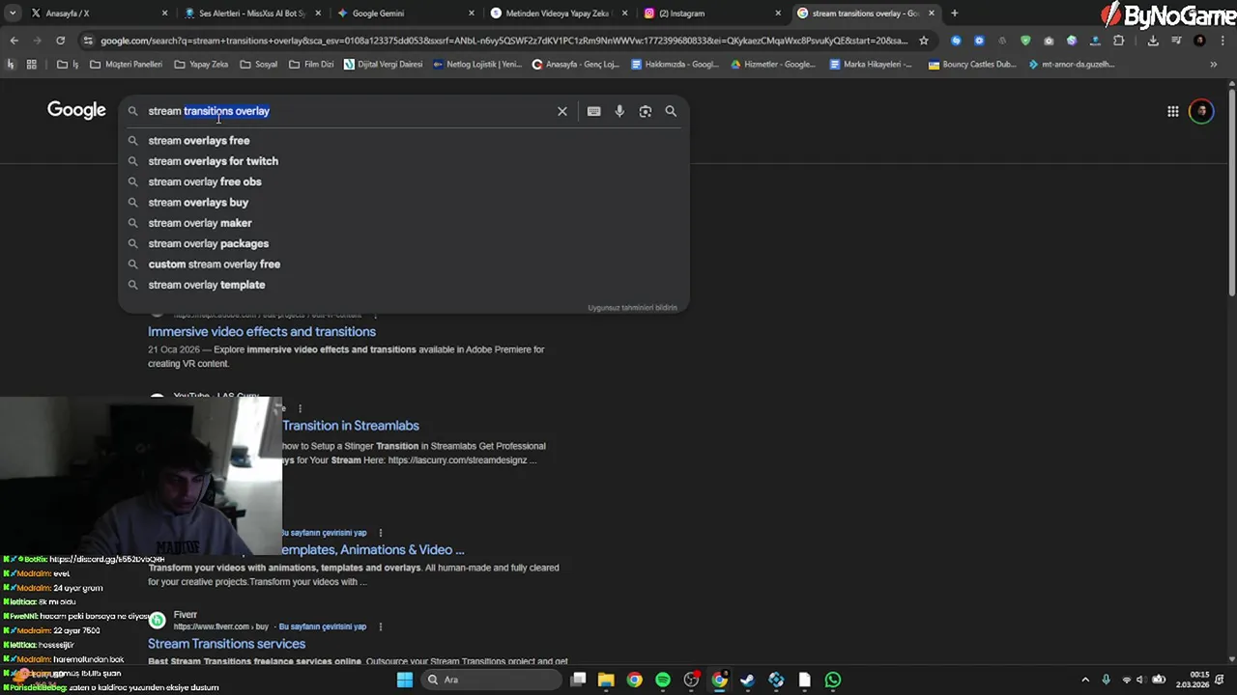Open Spotify from the taskbar

(x=663, y=680)
